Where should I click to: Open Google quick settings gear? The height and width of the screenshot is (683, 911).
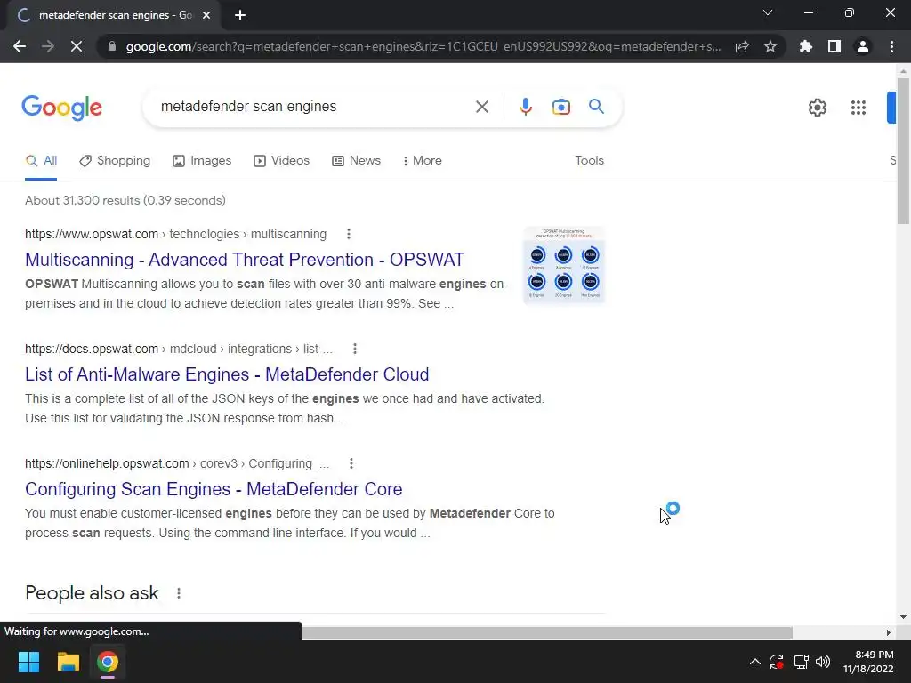[x=818, y=108]
